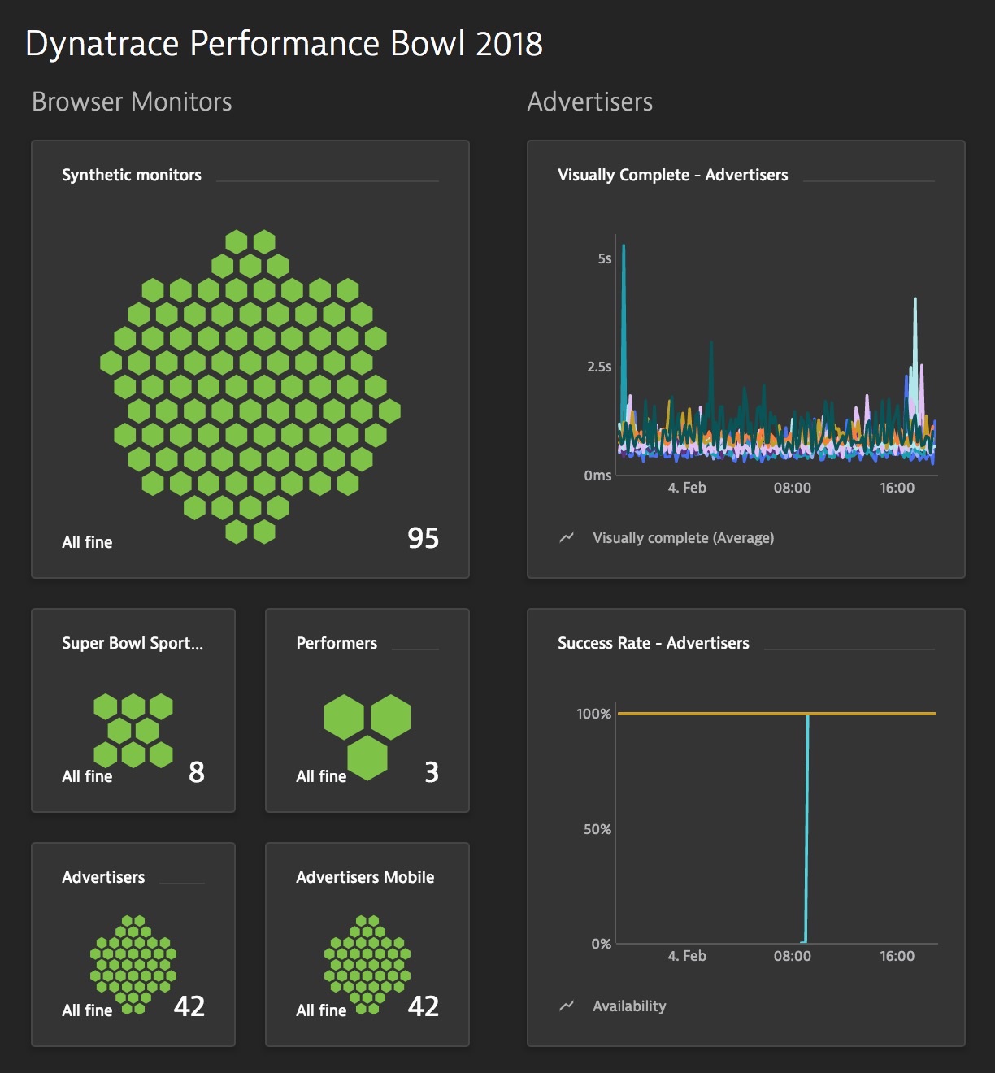Viewport: 995px width, 1073px height.
Task: Open the Synthetic monitors tile title
Action: (132, 175)
